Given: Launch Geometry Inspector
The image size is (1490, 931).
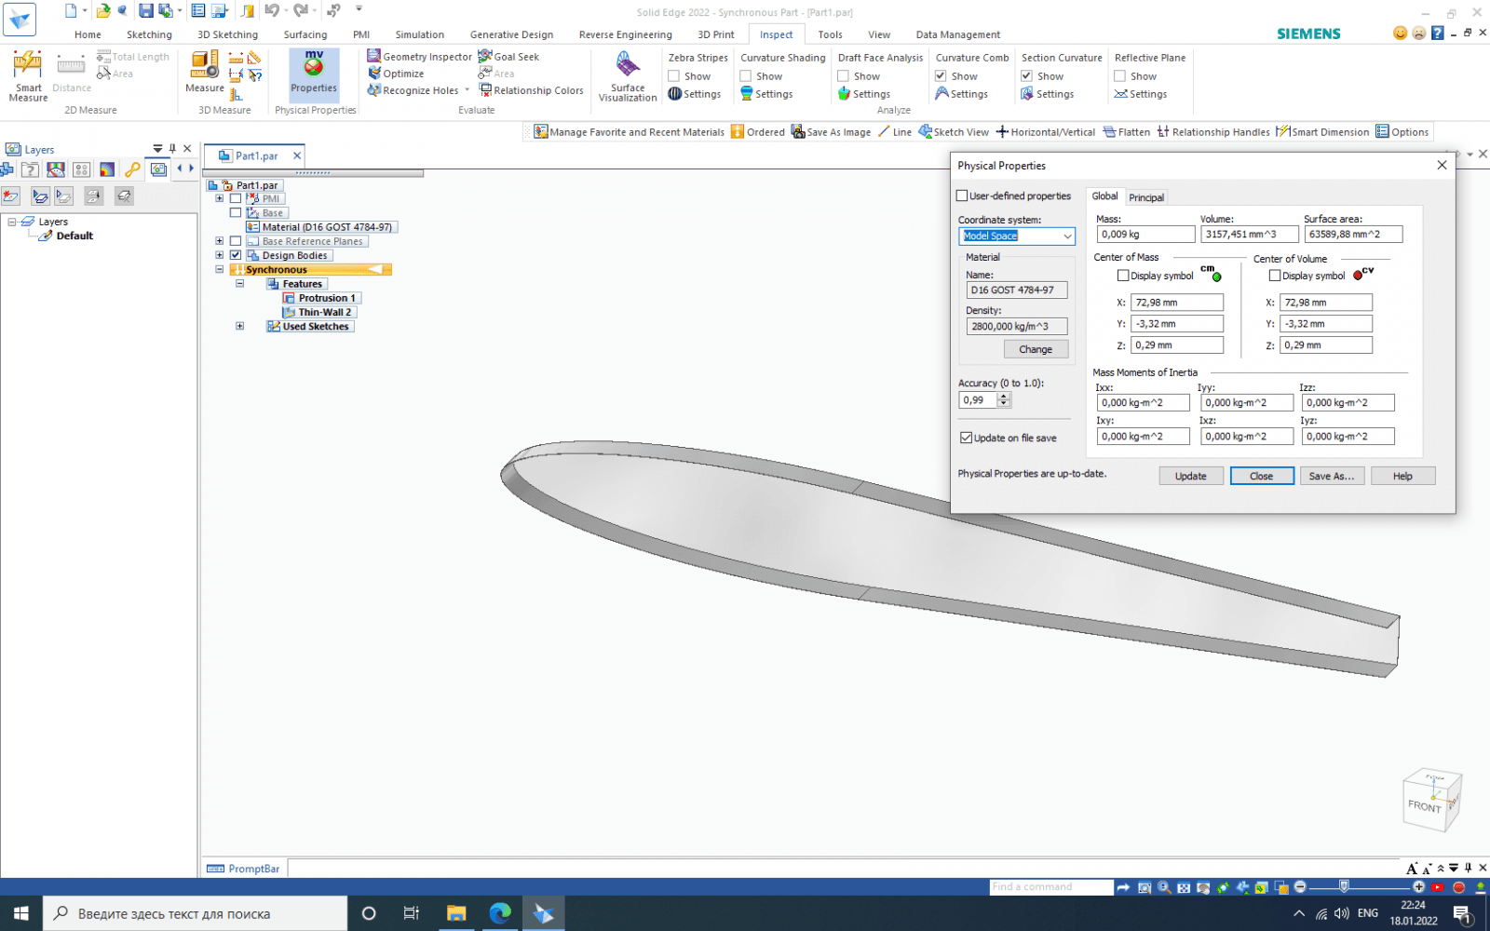Looking at the screenshot, I should [419, 57].
